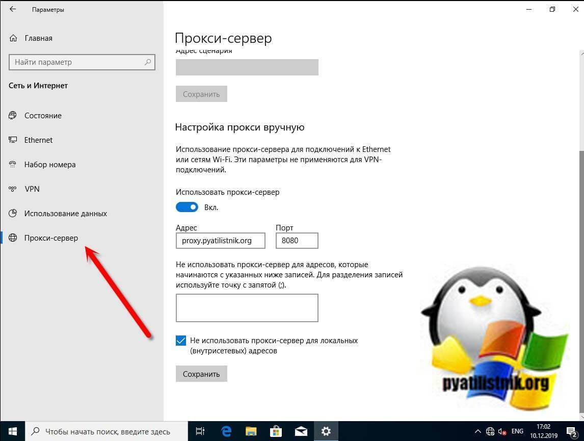Open Набор номера settings page
The image size is (584, 441).
[x=50, y=164]
